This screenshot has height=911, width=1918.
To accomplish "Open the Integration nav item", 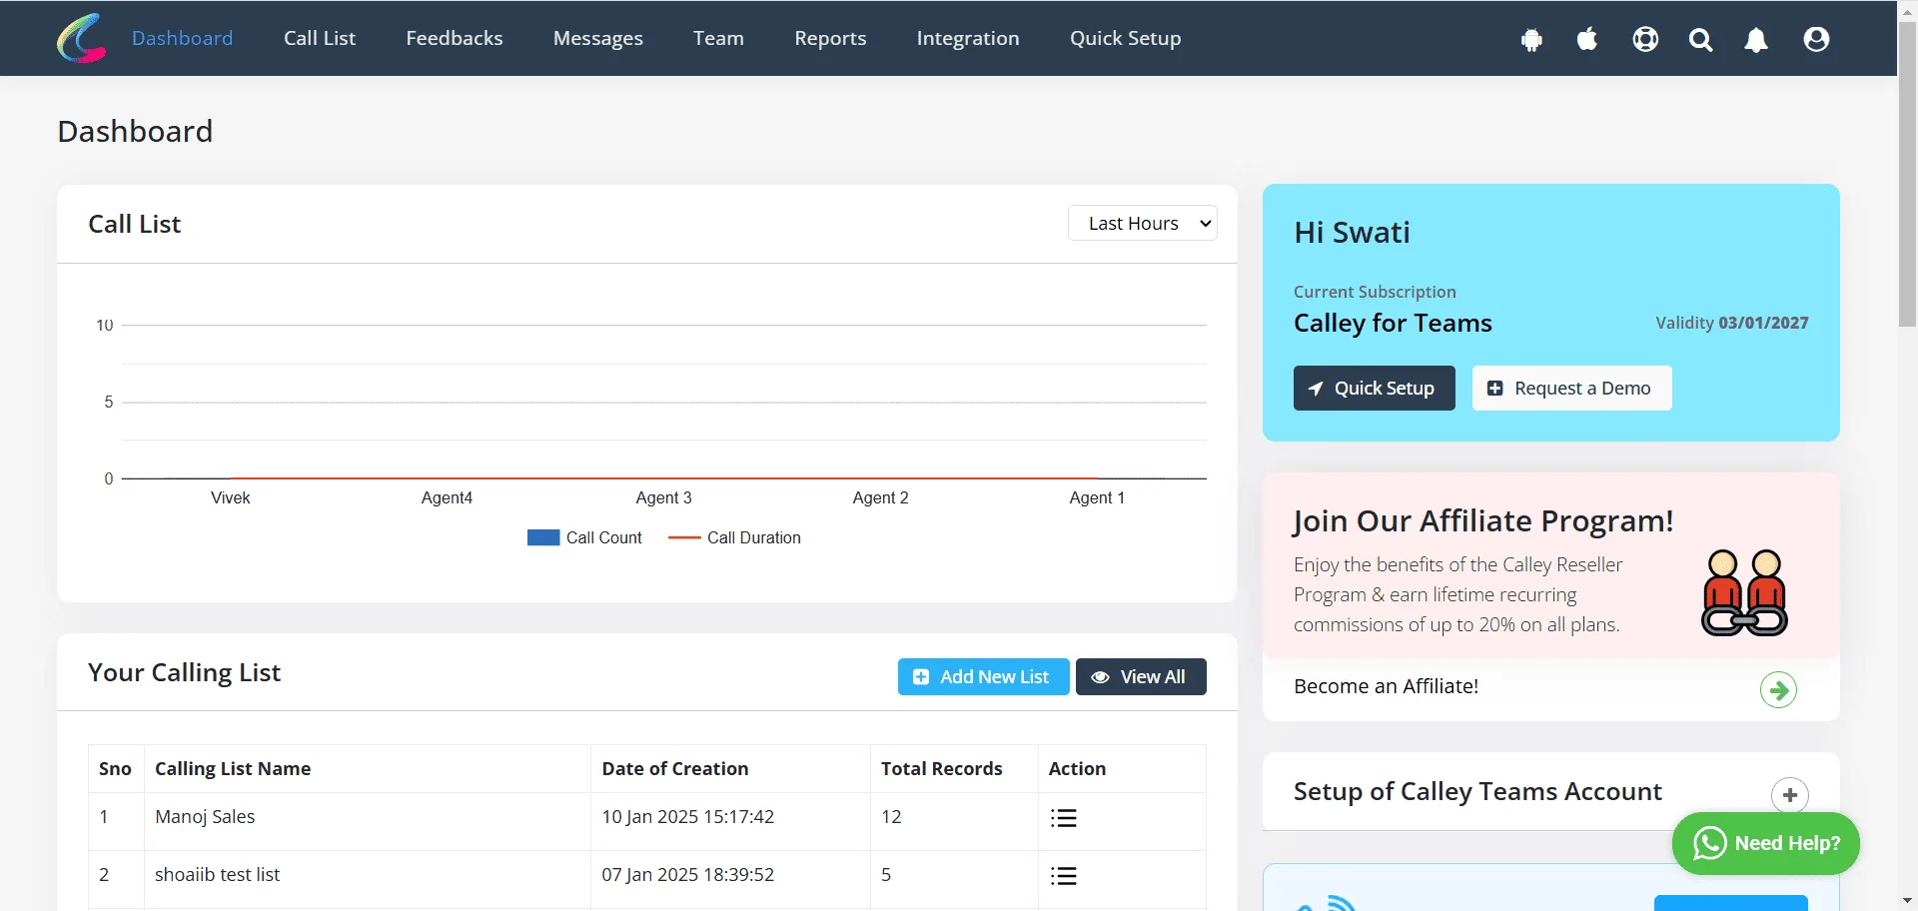I will tap(968, 38).
